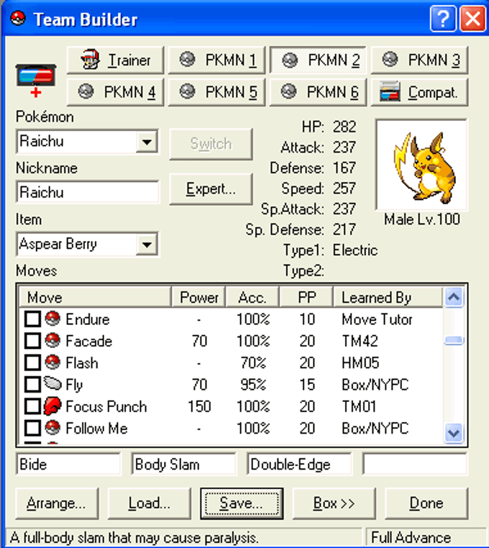Click the red-blue box icon with plus sign

[x=35, y=81]
